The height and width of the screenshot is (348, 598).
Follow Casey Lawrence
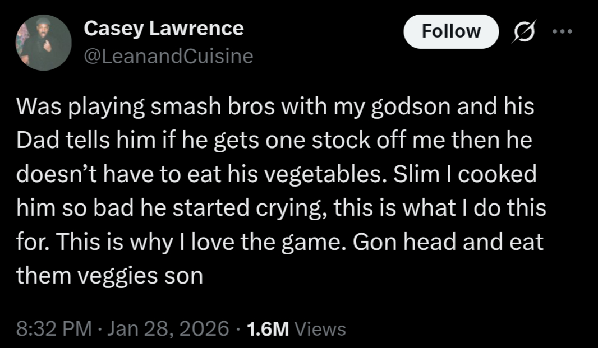pos(450,31)
